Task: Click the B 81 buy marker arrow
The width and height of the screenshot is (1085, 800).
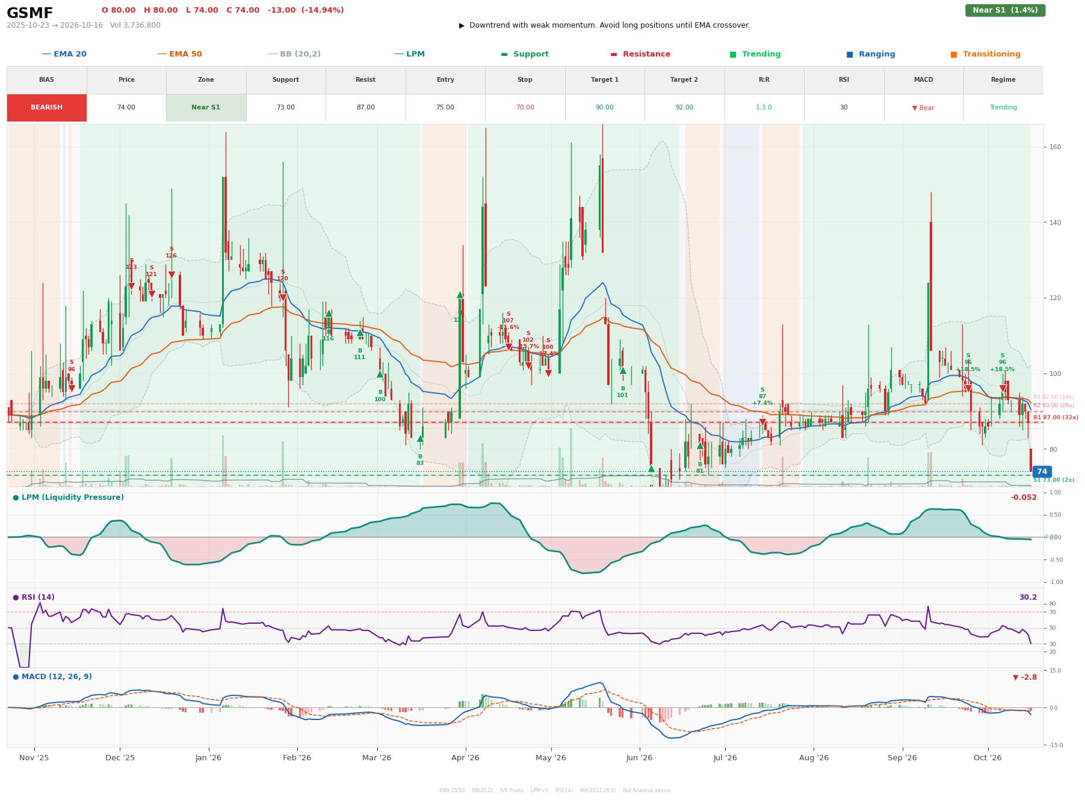Action: [700, 446]
